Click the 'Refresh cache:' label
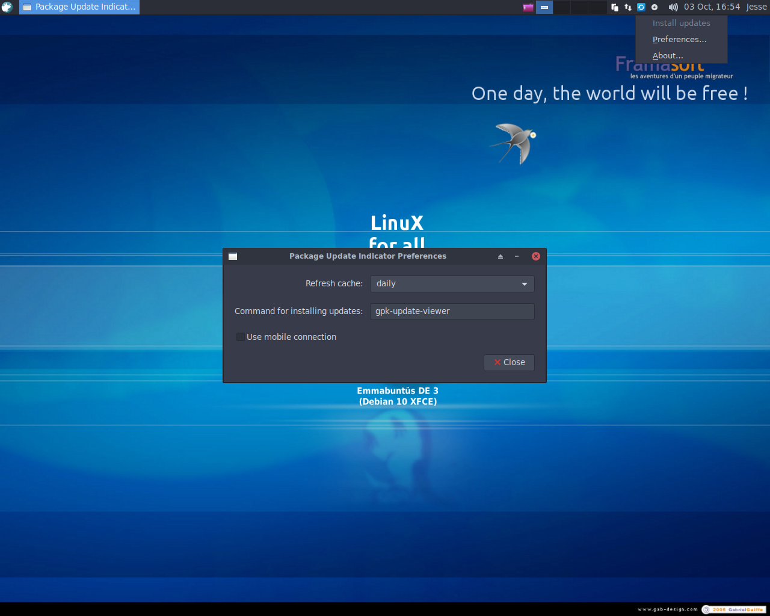Image resolution: width=770 pixels, height=616 pixels. point(334,283)
